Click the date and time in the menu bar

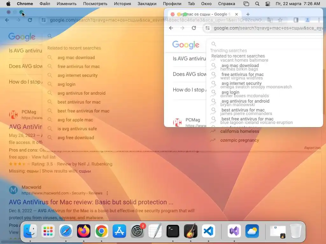pos(298,4)
